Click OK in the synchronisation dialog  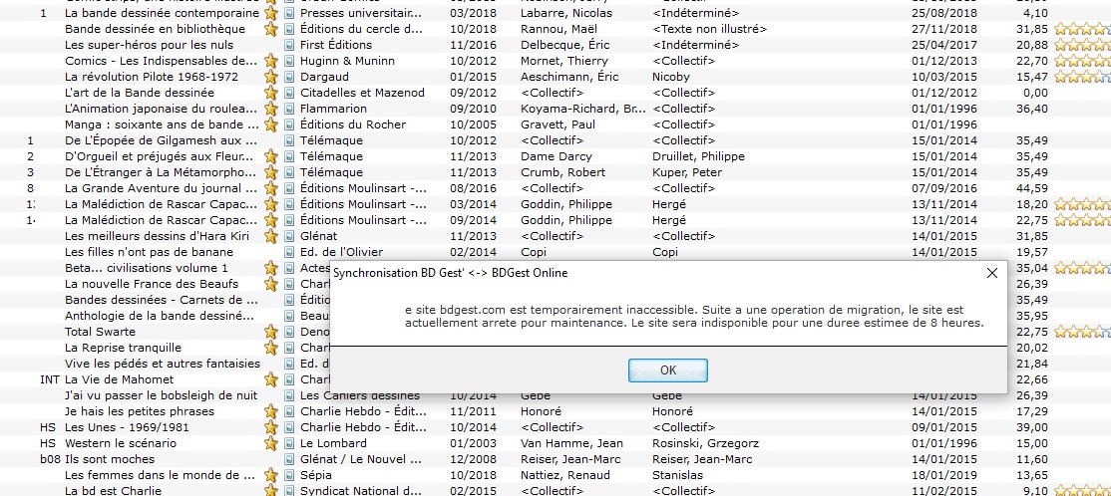(667, 371)
